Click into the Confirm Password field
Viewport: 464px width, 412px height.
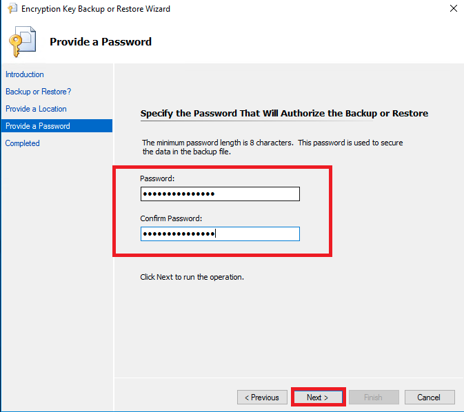tap(220, 234)
